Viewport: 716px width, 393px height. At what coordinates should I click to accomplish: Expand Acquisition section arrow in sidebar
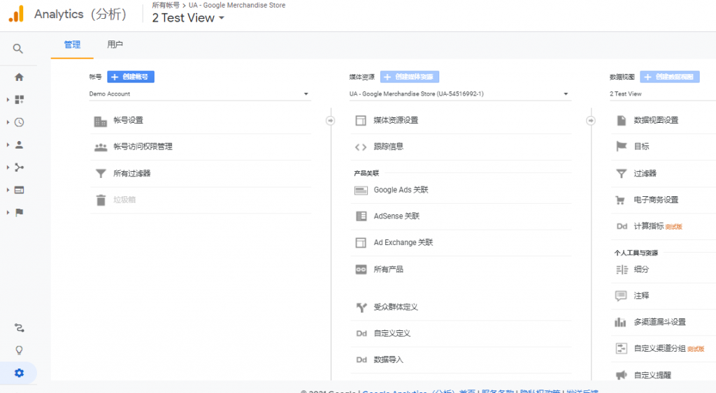(x=8, y=168)
